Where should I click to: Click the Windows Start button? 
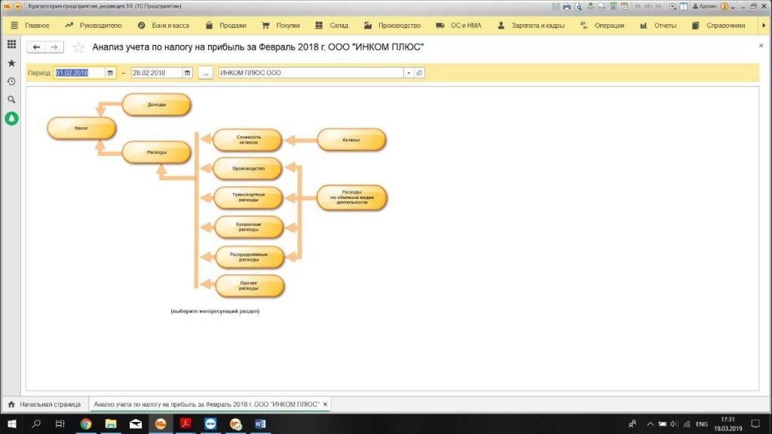pyautogui.click(x=12, y=423)
